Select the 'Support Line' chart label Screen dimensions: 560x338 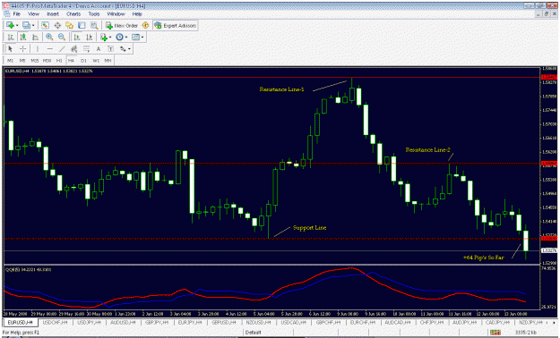[x=310, y=227]
